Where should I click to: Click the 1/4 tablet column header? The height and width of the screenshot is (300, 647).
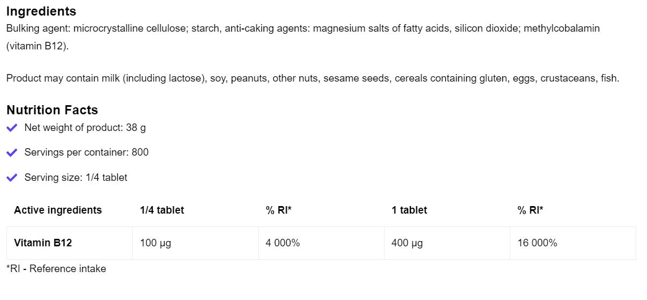[162, 210]
